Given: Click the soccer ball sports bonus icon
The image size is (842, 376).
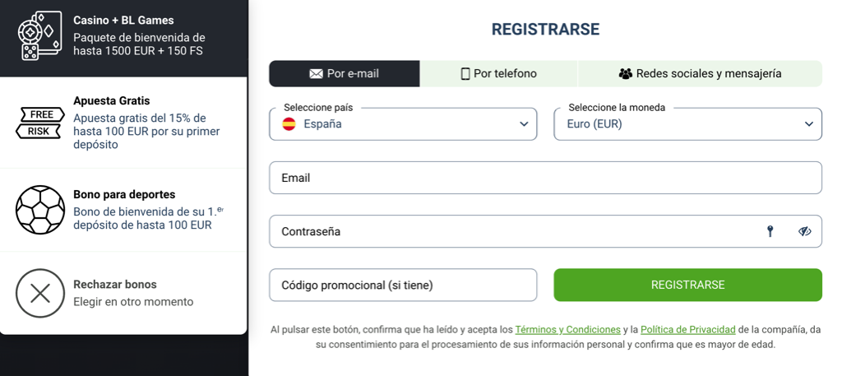Looking at the screenshot, I should [x=39, y=210].
